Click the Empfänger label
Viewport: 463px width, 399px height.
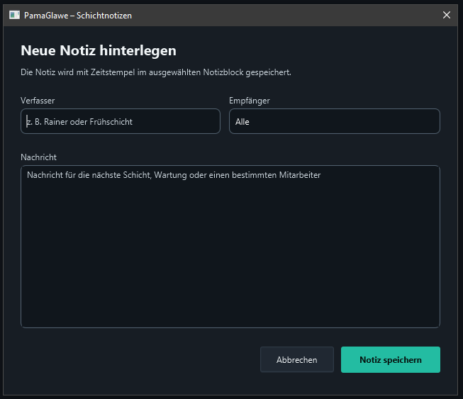[x=249, y=101]
